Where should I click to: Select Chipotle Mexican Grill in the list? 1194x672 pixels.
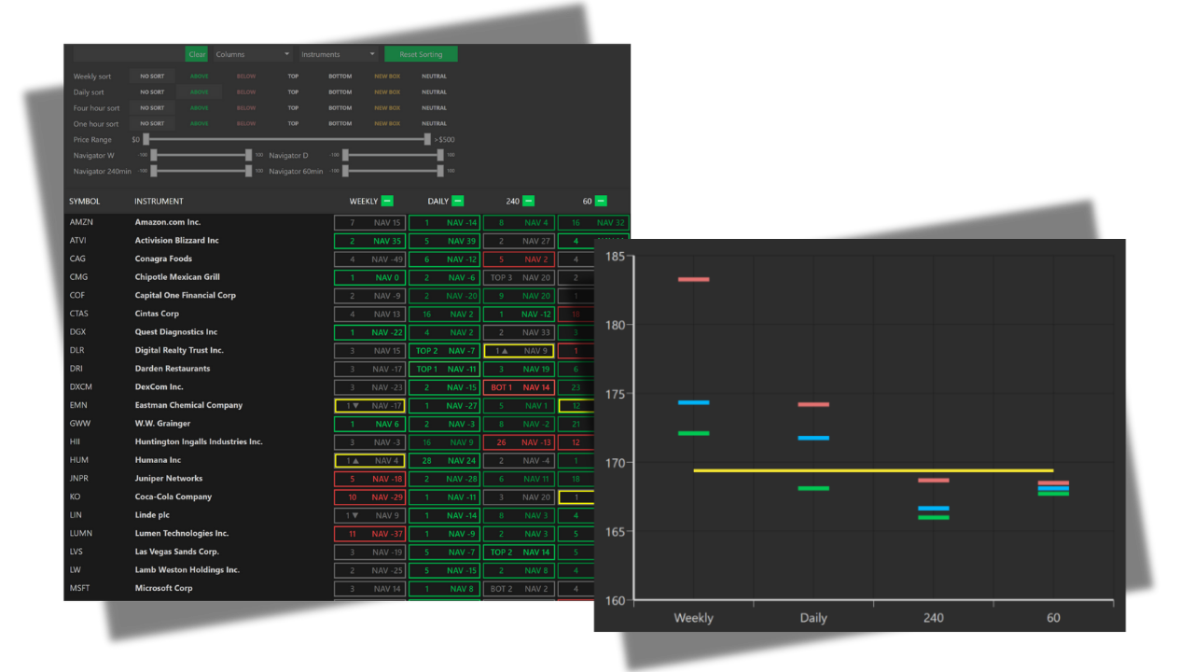click(177, 277)
